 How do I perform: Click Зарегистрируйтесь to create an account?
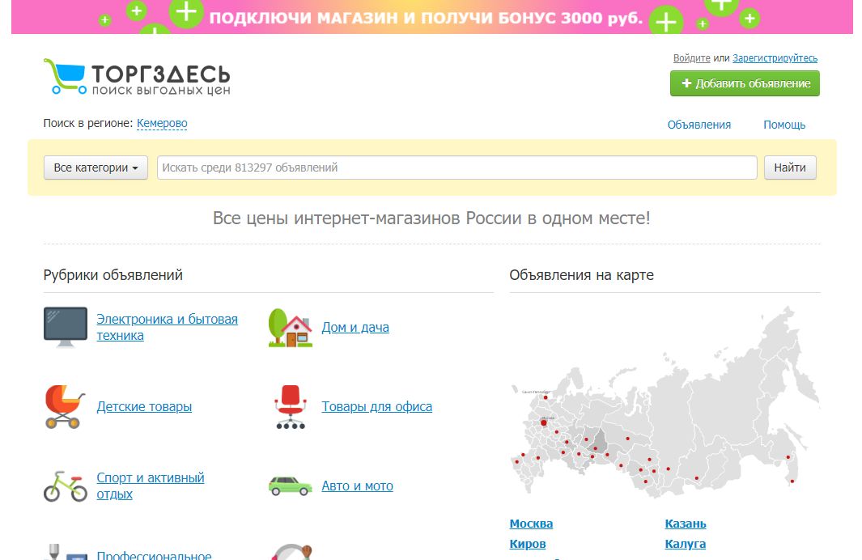[774, 57]
